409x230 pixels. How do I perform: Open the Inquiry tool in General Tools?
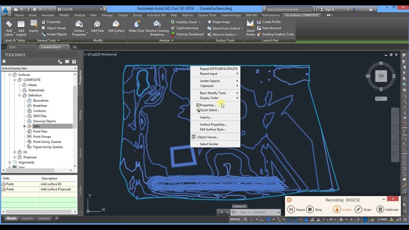pos(34,27)
